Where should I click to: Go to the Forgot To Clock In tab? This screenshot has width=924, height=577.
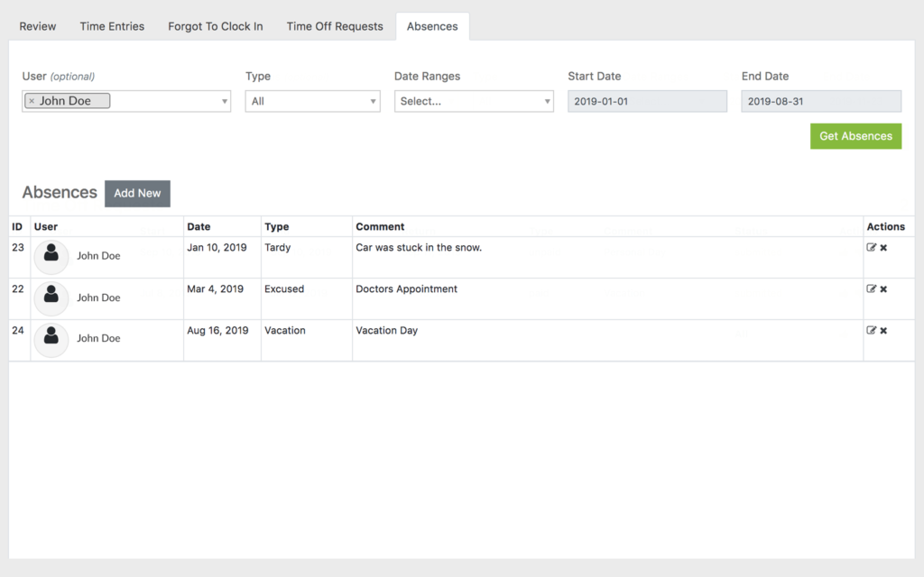[216, 26]
